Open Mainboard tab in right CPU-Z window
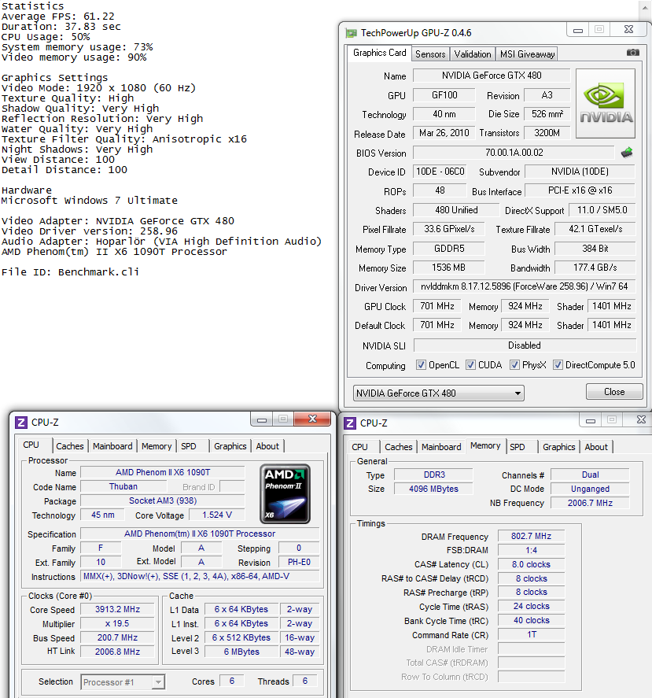Image resolution: width=652 pixels, height=698 pixels. click(441, 447)
